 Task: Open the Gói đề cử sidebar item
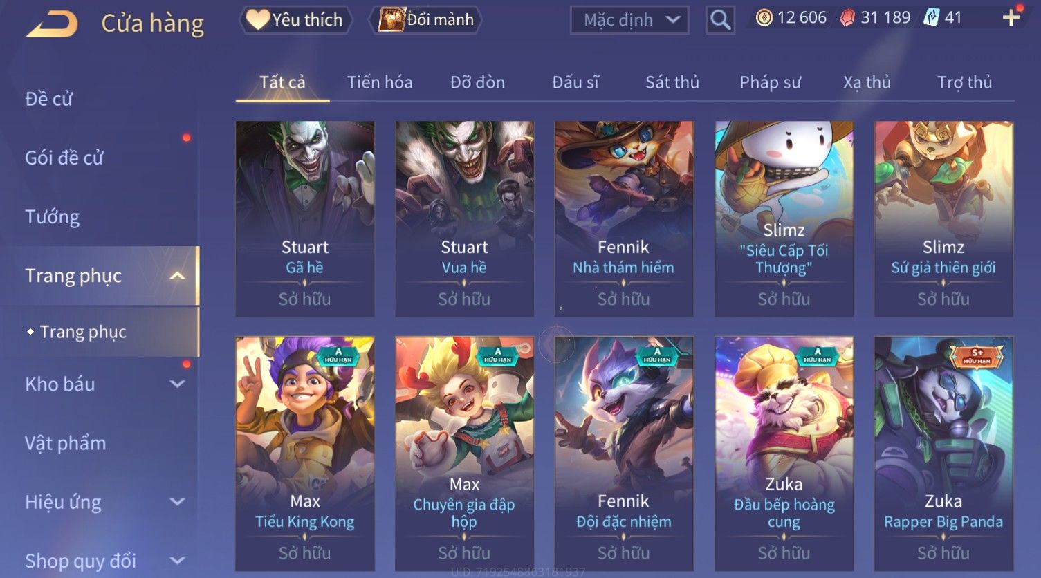tap(64, 158)
